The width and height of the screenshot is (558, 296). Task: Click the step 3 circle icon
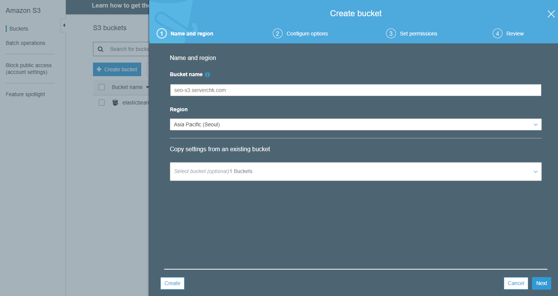391,34
